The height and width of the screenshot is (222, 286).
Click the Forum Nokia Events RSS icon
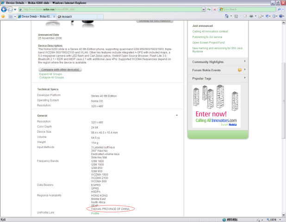pyautogui.click(x=240, y=70)
